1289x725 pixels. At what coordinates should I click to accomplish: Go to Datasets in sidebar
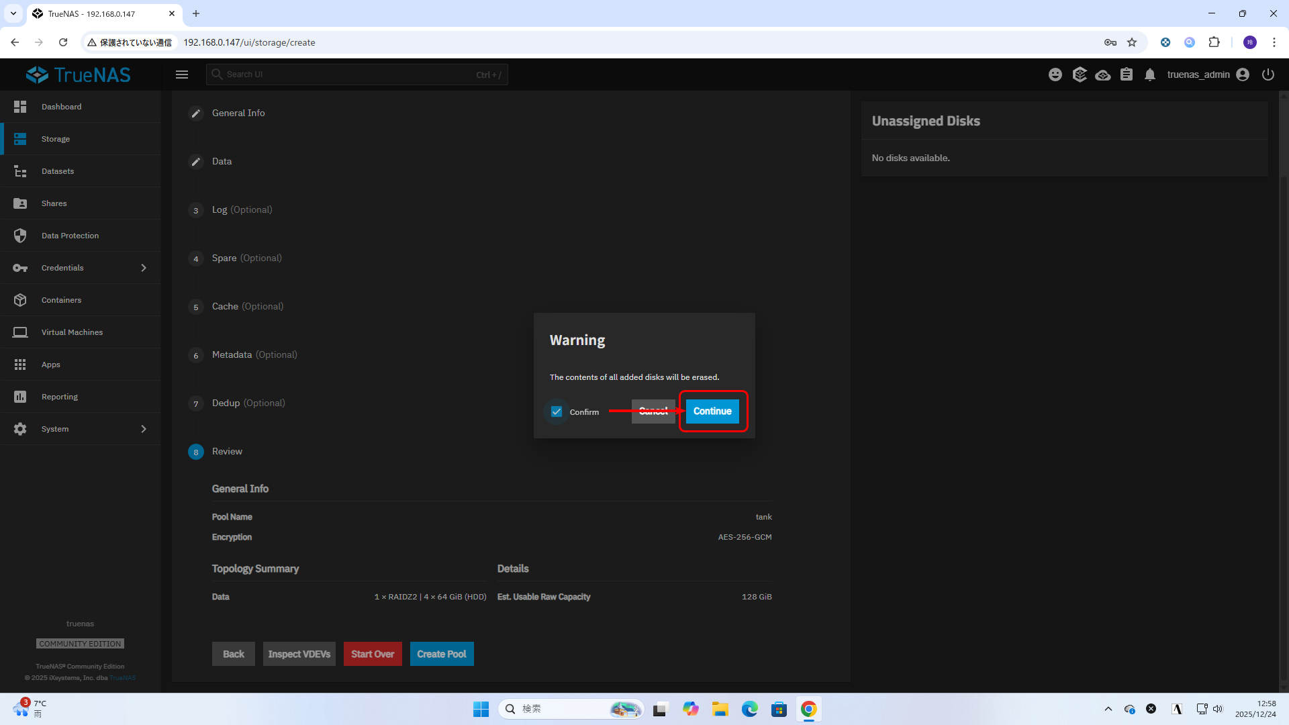(58, 171)
